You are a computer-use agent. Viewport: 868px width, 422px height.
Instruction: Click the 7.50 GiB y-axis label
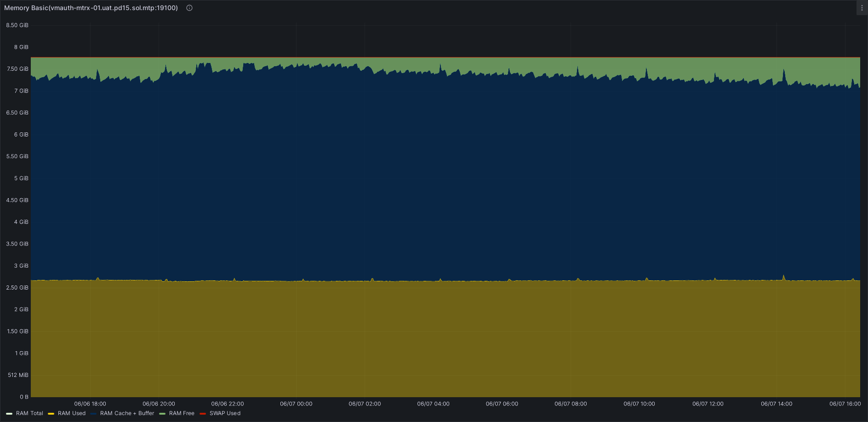click(17, 69)
